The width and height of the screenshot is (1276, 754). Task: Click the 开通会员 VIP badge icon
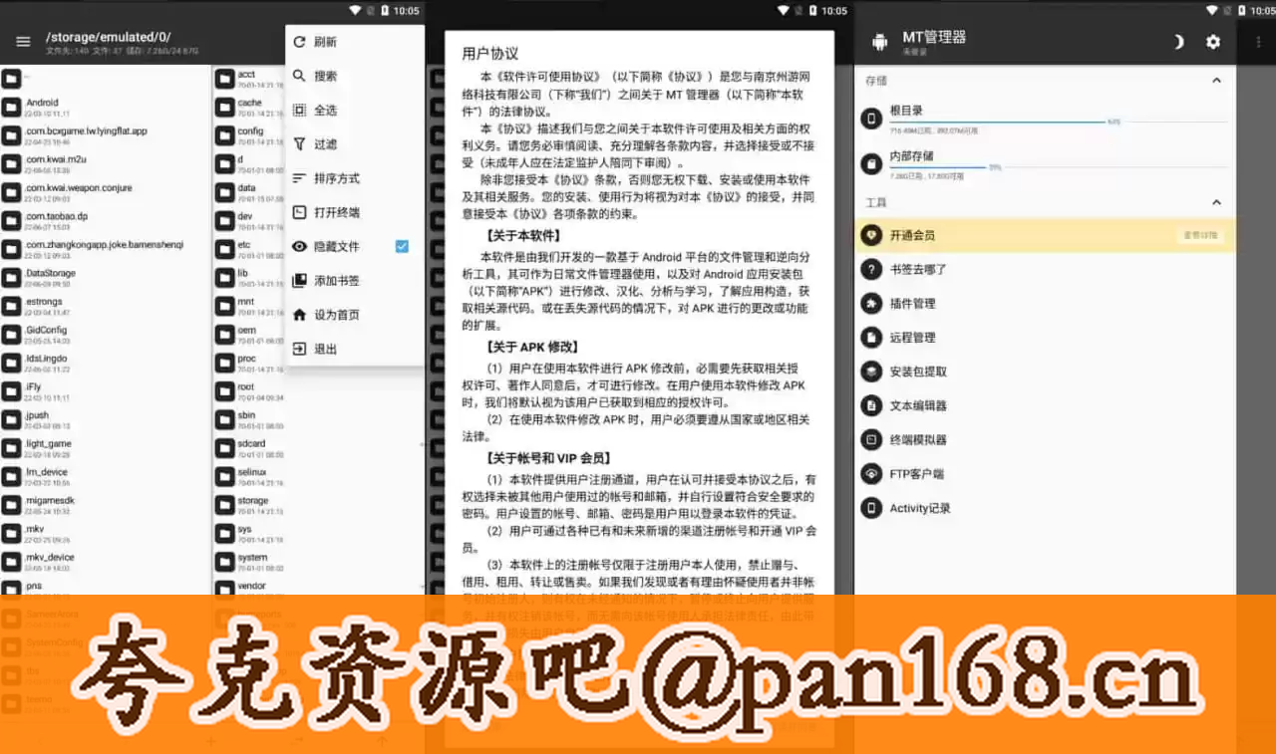click(x=872, y=235)
